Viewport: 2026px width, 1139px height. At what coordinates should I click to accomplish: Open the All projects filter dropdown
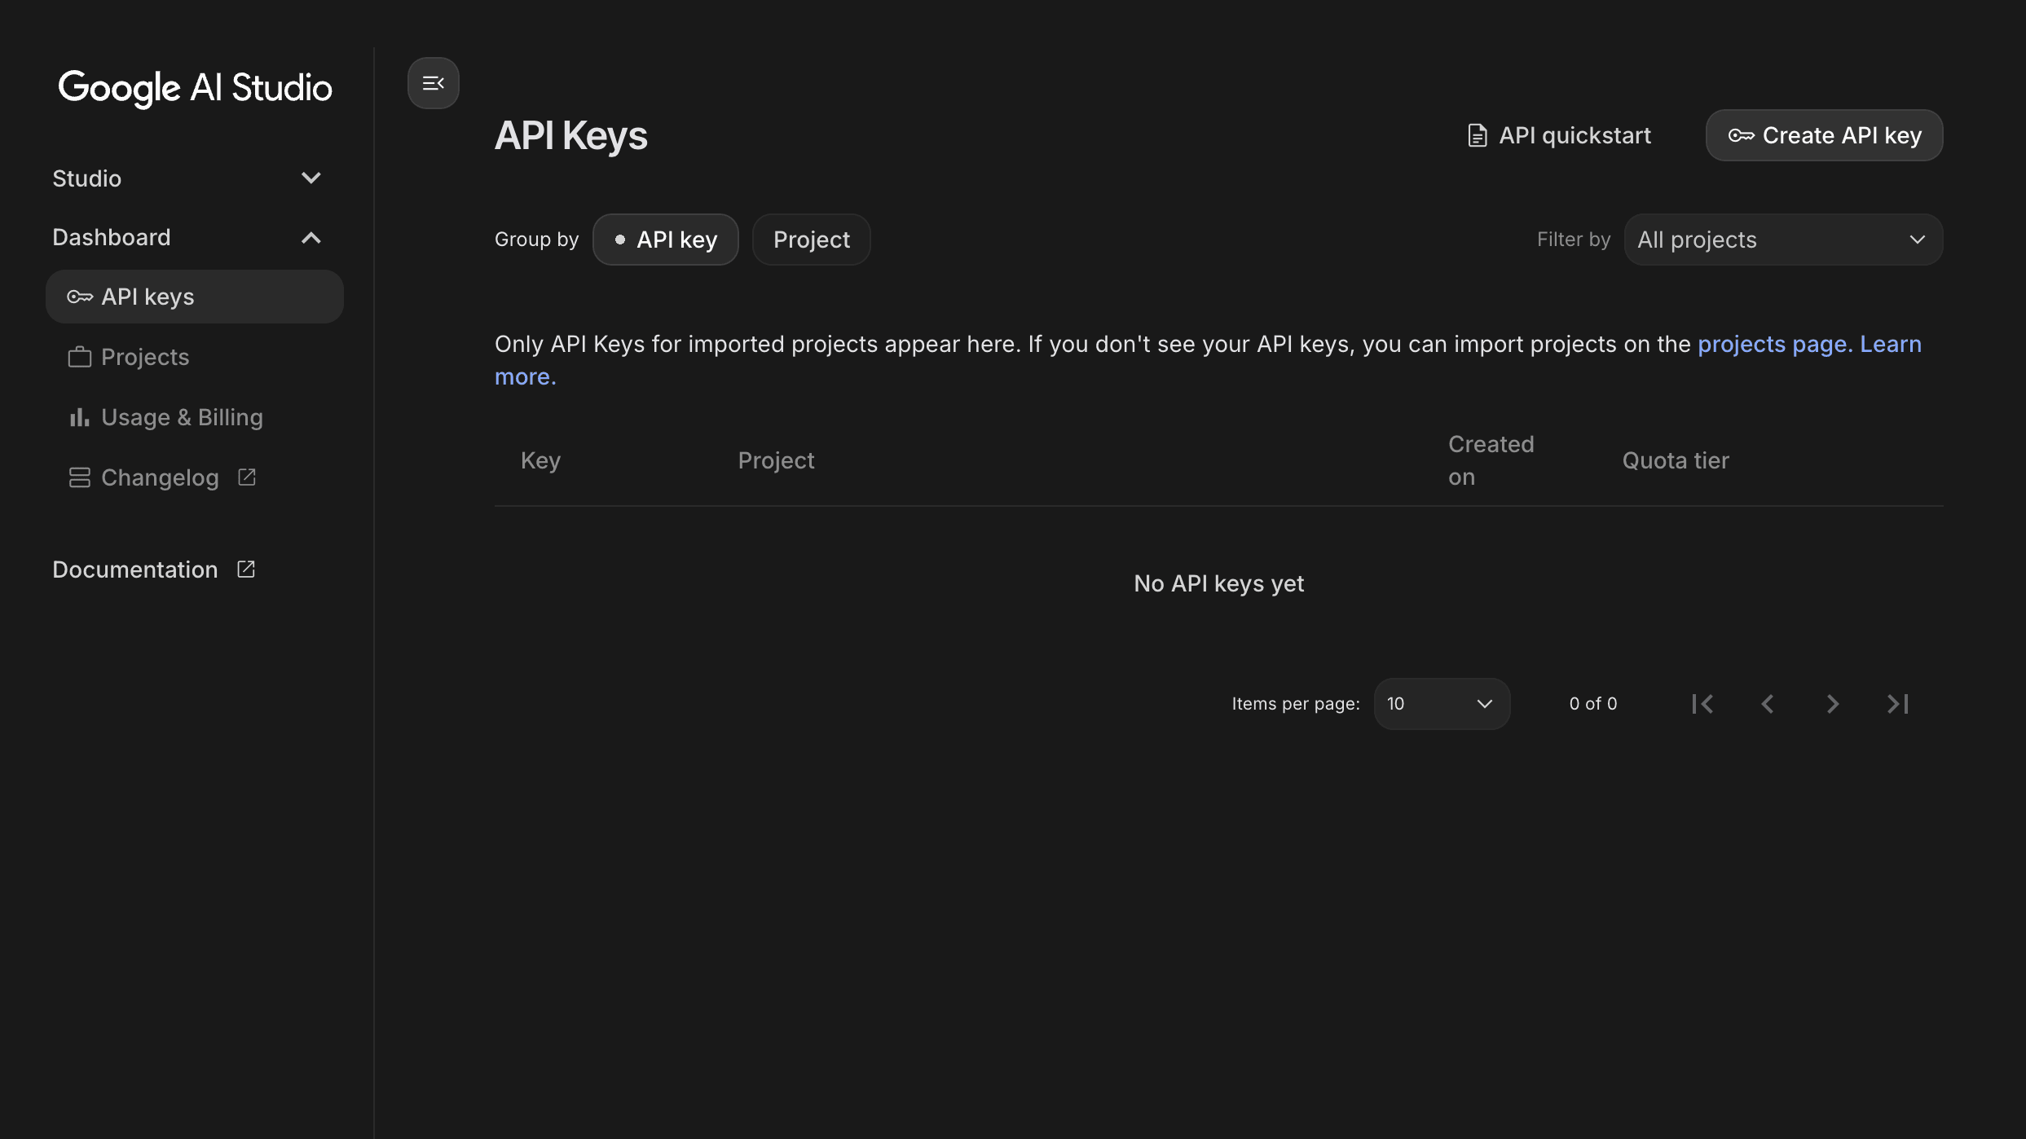click(1783, 239)
